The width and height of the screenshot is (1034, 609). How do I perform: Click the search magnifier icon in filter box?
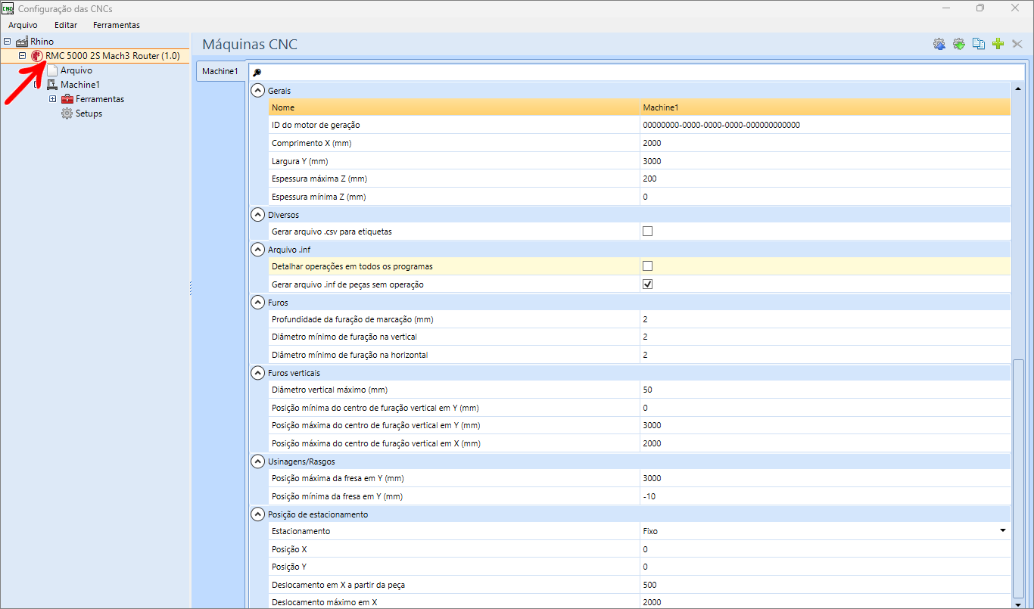click(257, 73)
